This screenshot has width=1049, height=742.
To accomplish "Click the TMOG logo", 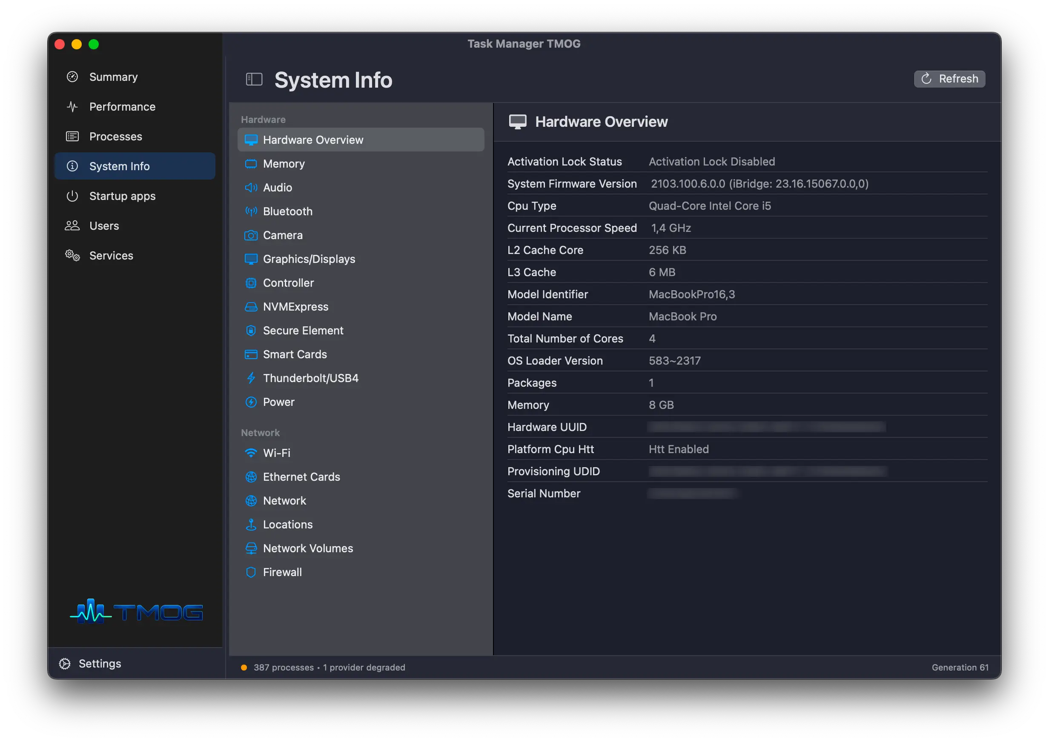I will point(136,611).
